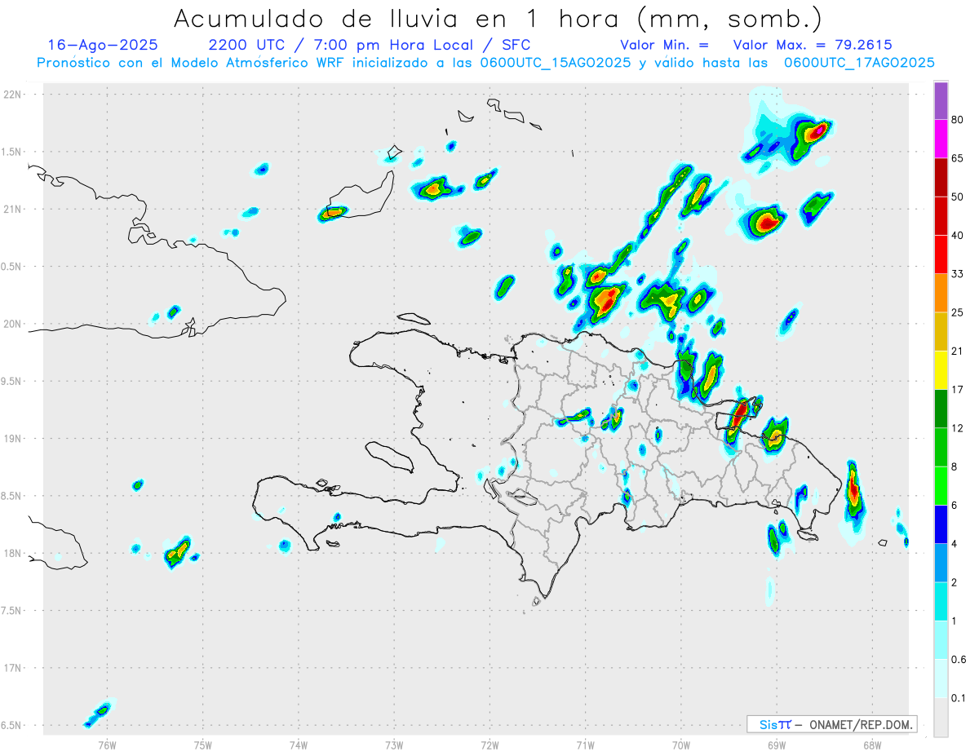
Task: Click the legend value '65'
Action: [x=958, y=159]
